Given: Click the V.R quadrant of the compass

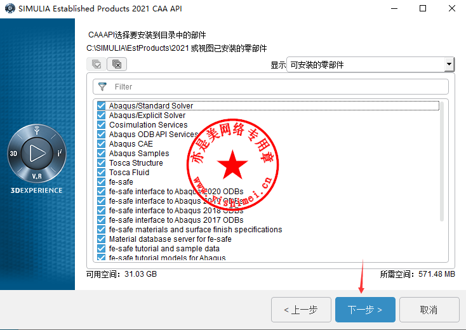Looking at the screenshot, I should [37, 176].
